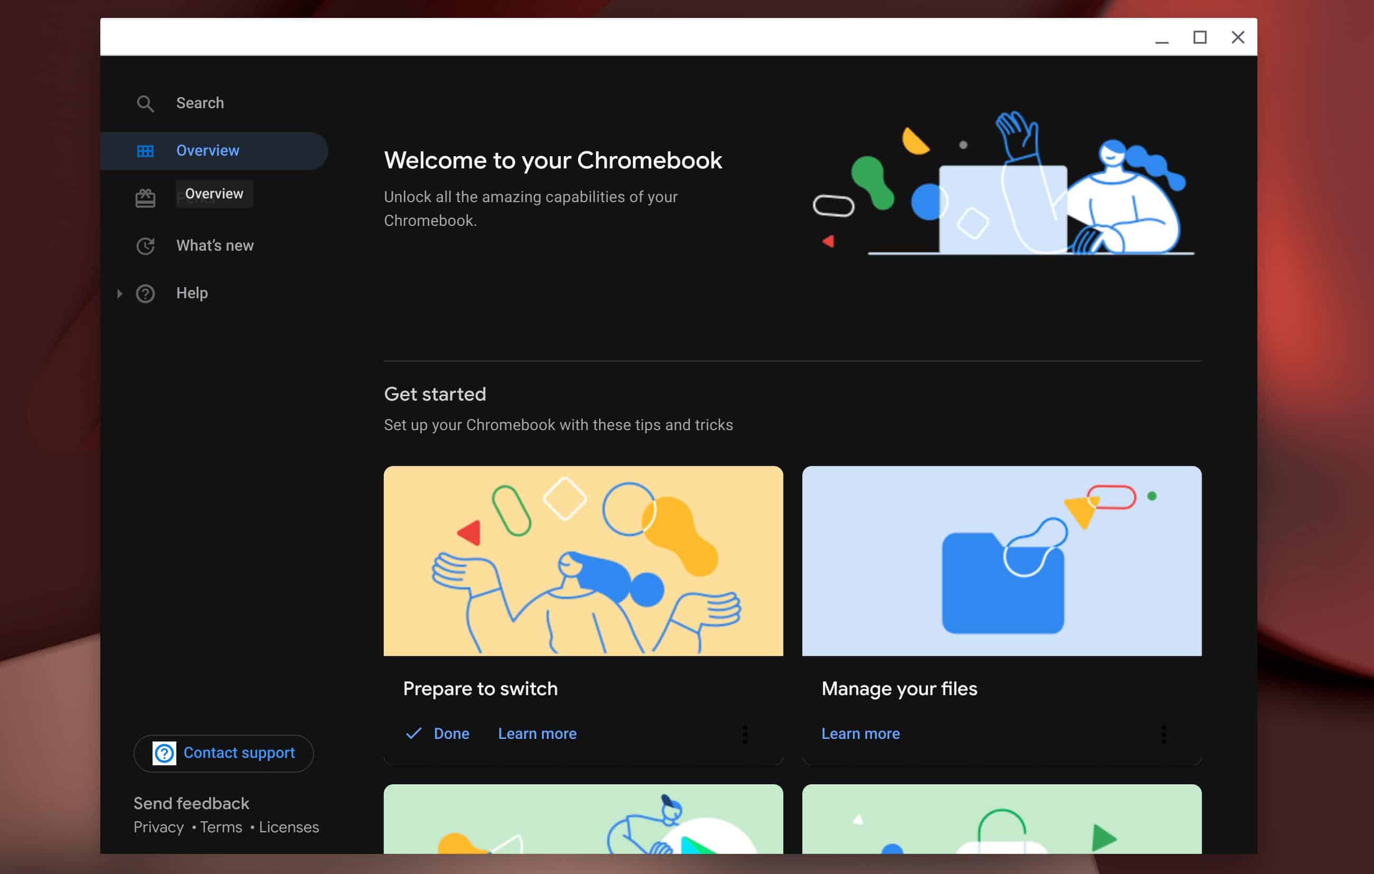Click the icon inside Contact support

(164, 753)
